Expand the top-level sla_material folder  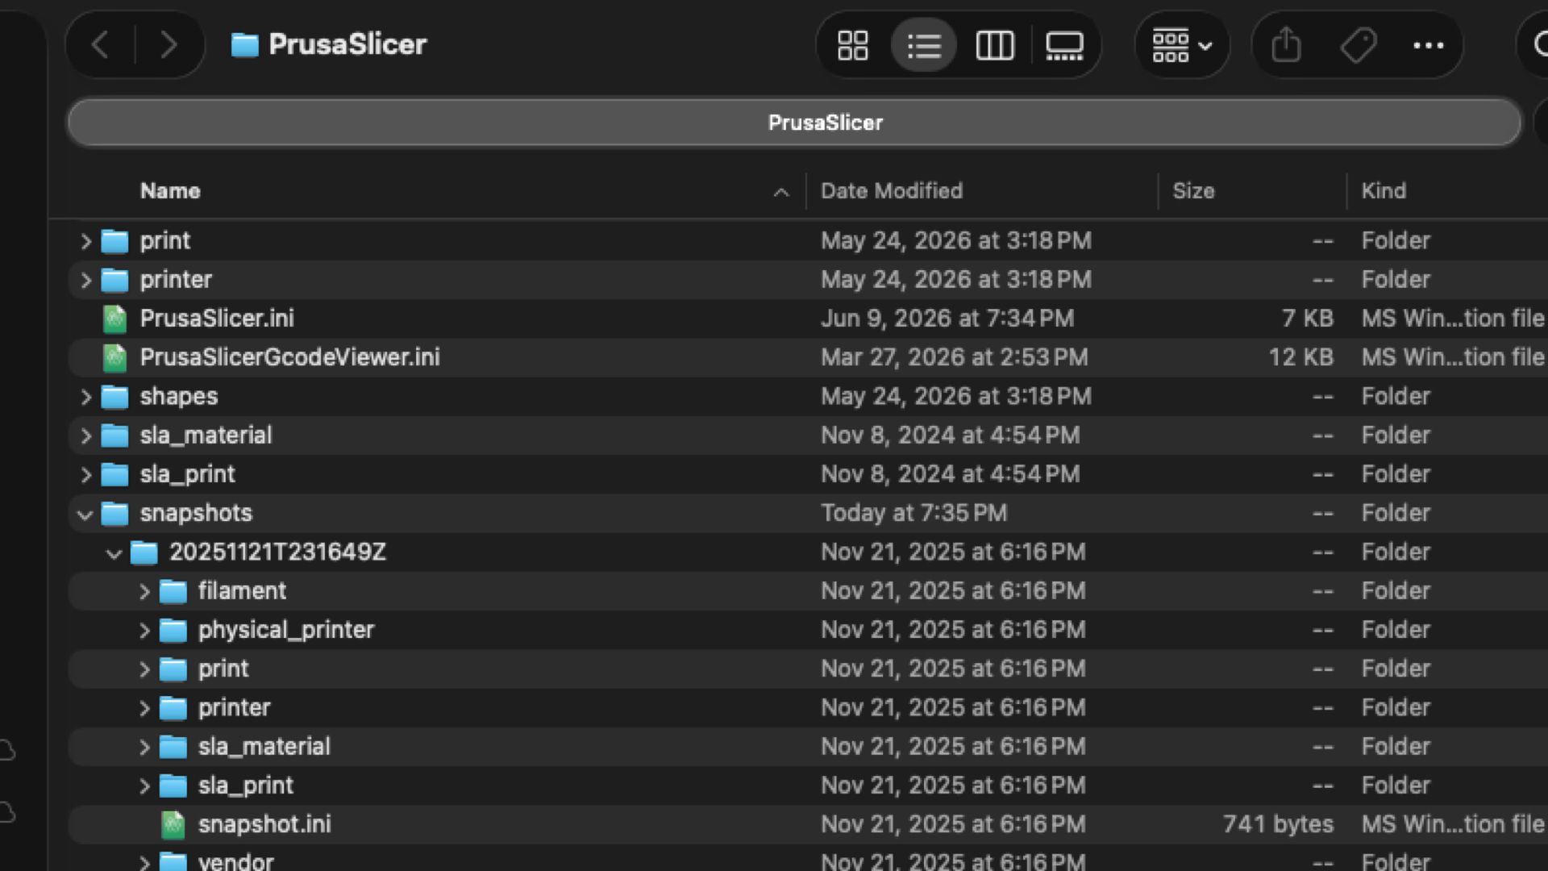(85, 435)
